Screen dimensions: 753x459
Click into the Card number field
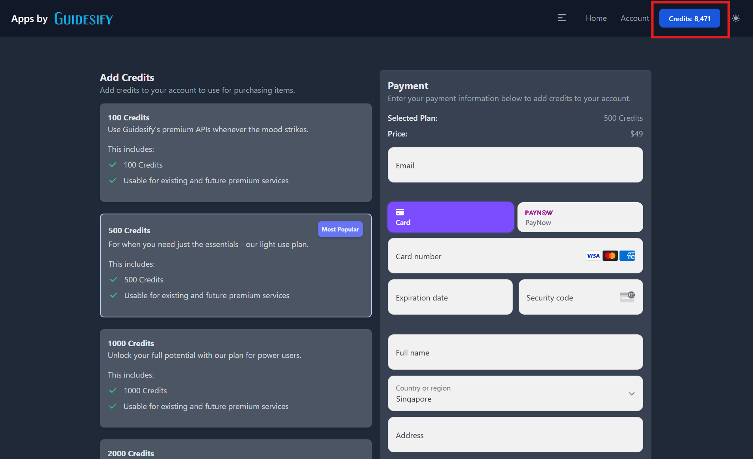[x=484, y=256]
